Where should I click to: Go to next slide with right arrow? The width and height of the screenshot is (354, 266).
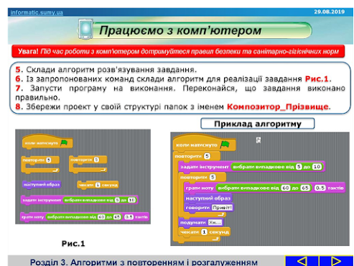(x=336, y=261)
